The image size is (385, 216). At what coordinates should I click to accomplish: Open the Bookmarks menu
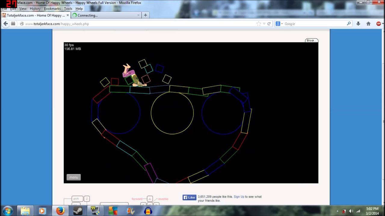click(52, 9)
